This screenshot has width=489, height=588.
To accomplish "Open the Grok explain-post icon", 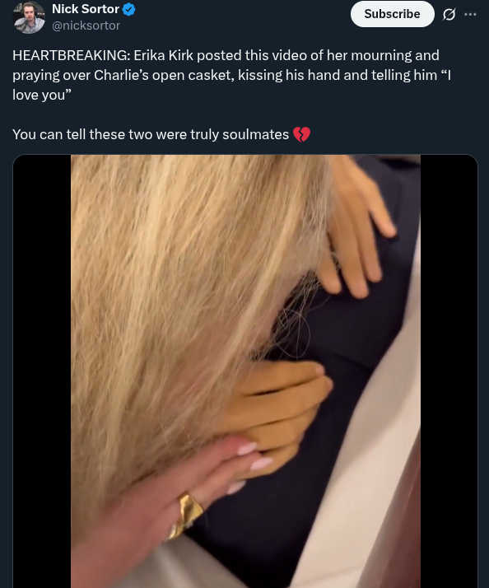I will tap(449, 14).
